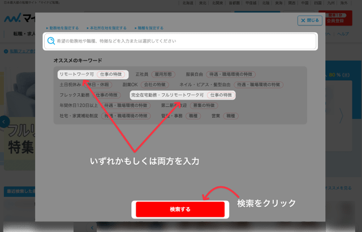Focus the keyword search input field

click(180, 41)
